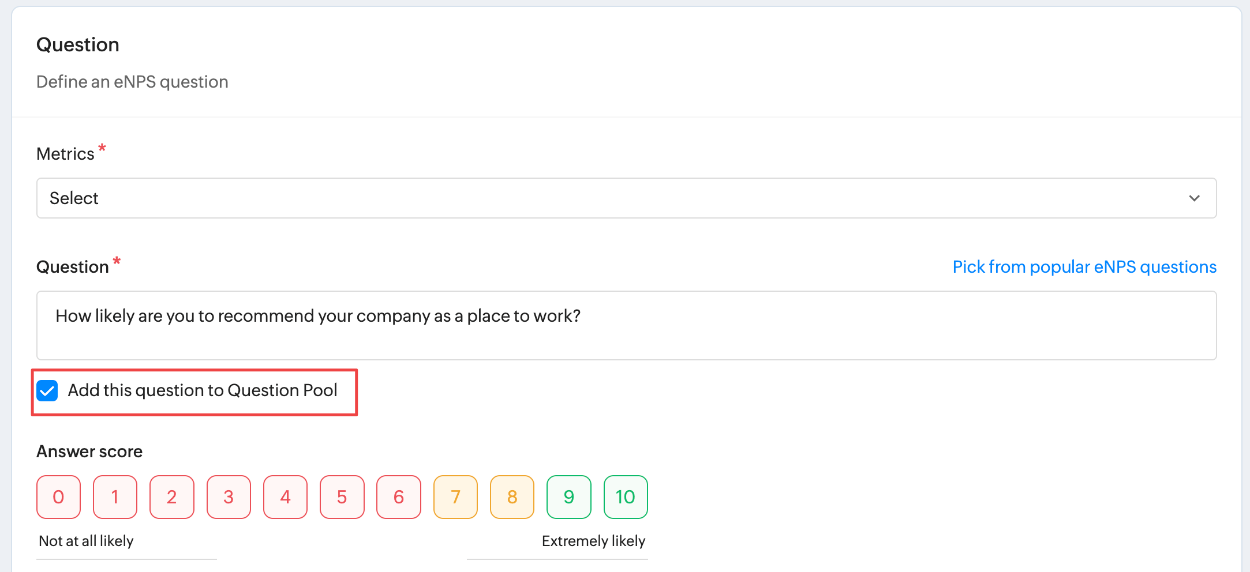
Task: Uncheck Add this question to Question Pool
Action: click(47, 390)
